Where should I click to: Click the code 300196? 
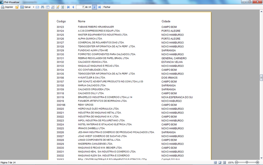[61, 105]
